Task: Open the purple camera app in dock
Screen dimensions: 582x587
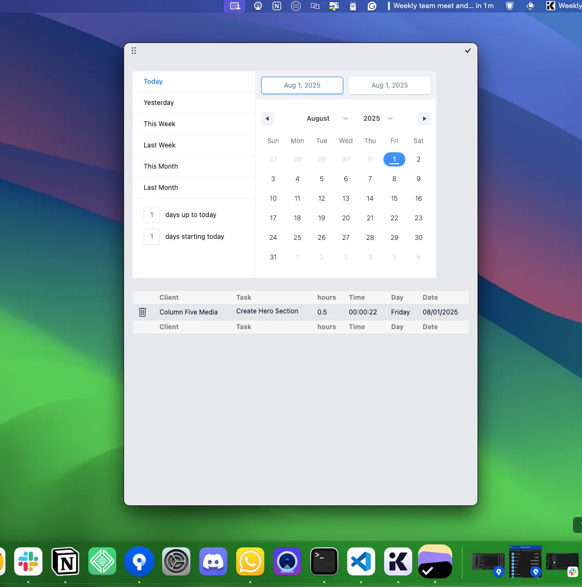Action: pyautogui.click(x=287, y=561)
